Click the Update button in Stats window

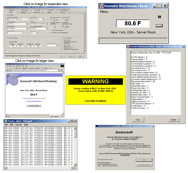(173, 120)
